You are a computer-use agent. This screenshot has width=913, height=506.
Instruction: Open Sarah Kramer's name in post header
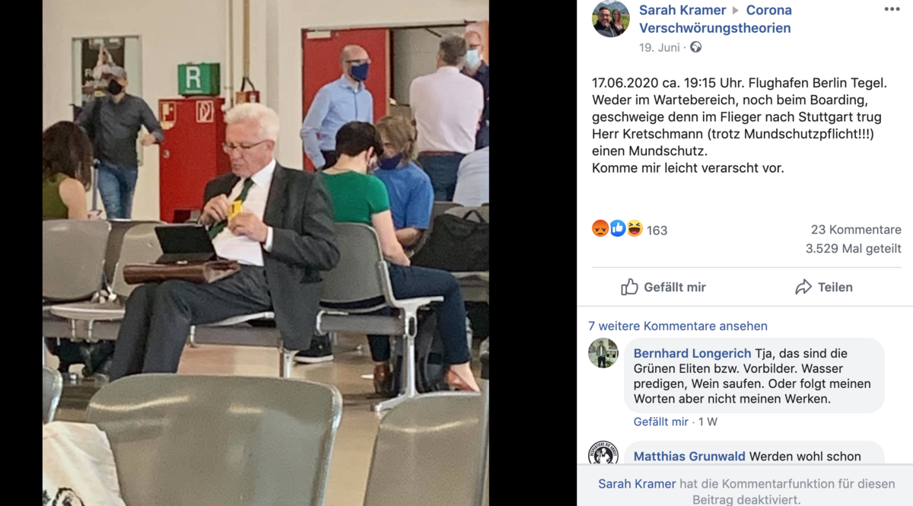point(682,10)
